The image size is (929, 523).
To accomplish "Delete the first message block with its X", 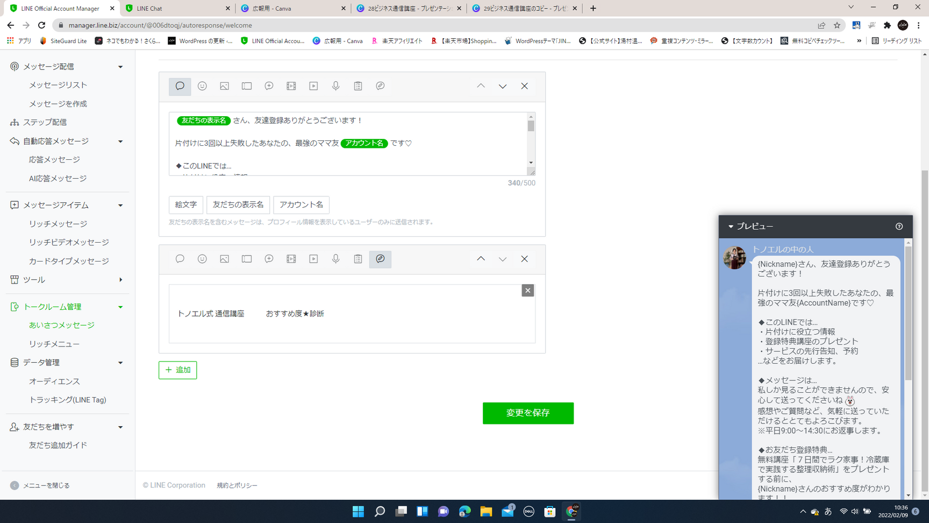I will [x=524, y=86].
